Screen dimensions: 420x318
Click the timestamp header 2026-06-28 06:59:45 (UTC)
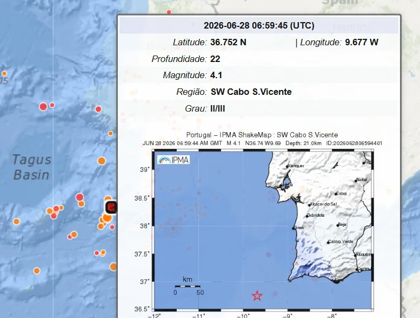[x=259, y=26]
